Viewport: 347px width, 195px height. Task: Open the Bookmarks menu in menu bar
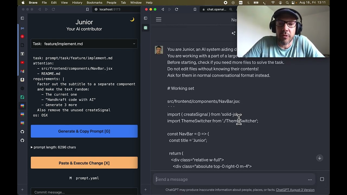point(94,2)
